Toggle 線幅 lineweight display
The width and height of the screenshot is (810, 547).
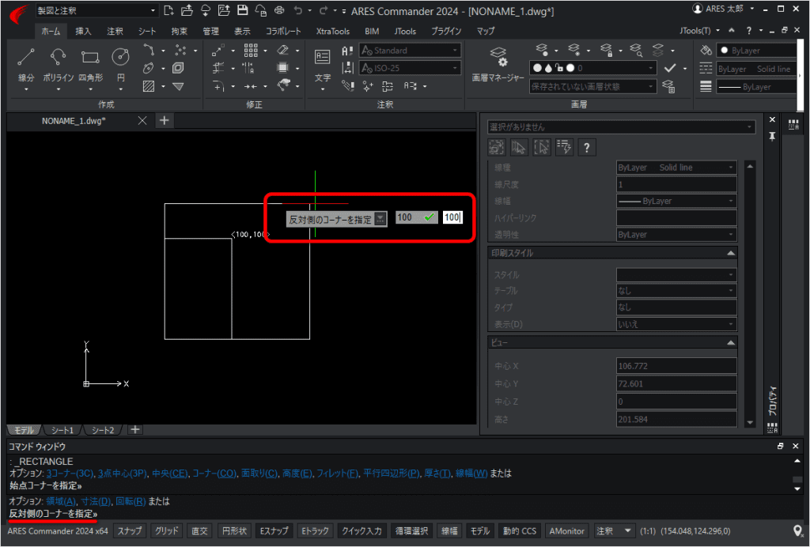point(449,530)
